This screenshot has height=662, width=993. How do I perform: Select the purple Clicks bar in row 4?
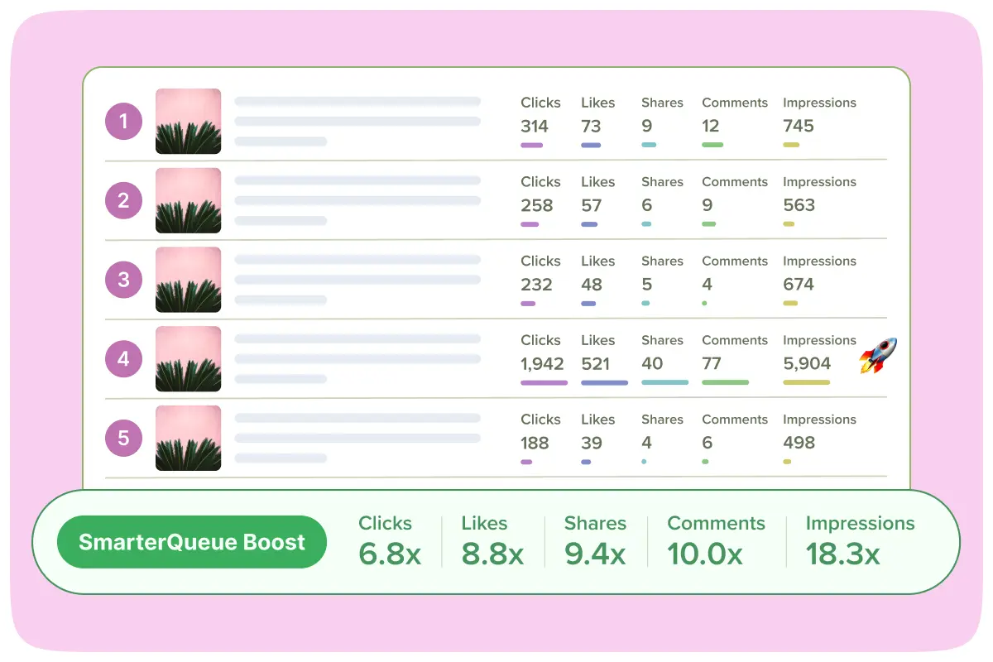pos(544,382)
